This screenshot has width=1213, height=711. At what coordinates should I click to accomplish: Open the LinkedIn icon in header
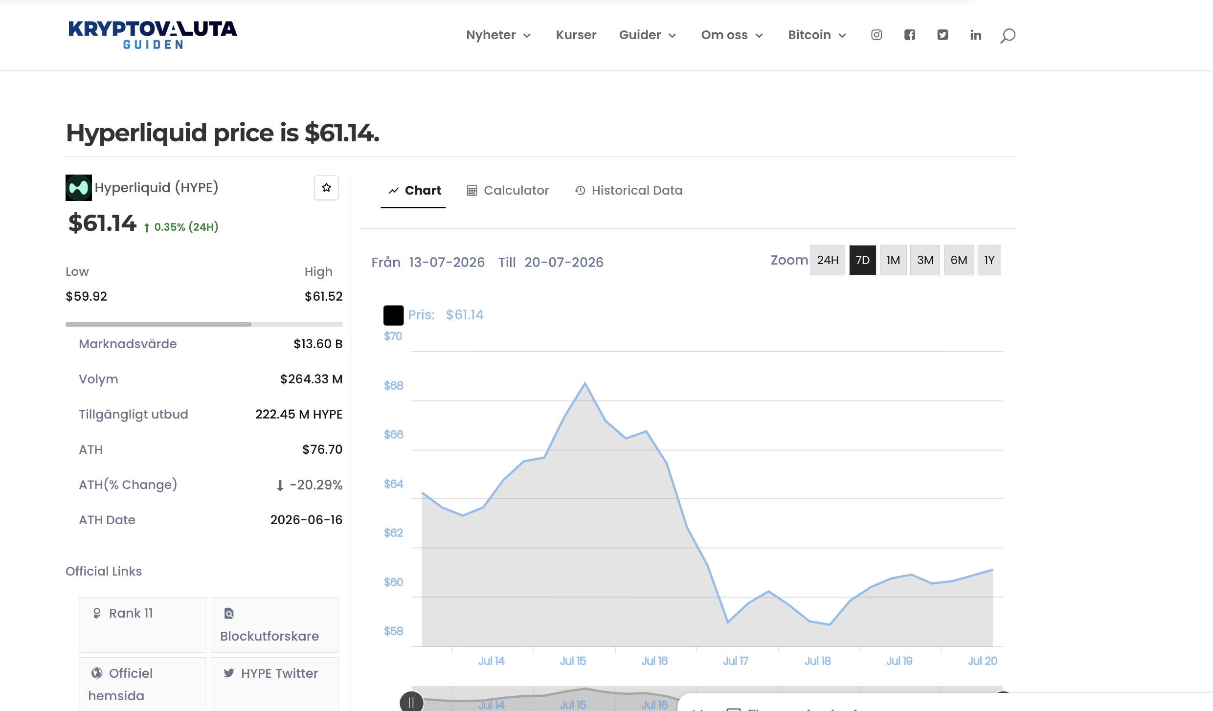(x=975, y=35)
